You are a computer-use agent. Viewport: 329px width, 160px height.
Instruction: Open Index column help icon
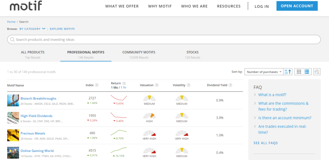(x=96, y=85)
